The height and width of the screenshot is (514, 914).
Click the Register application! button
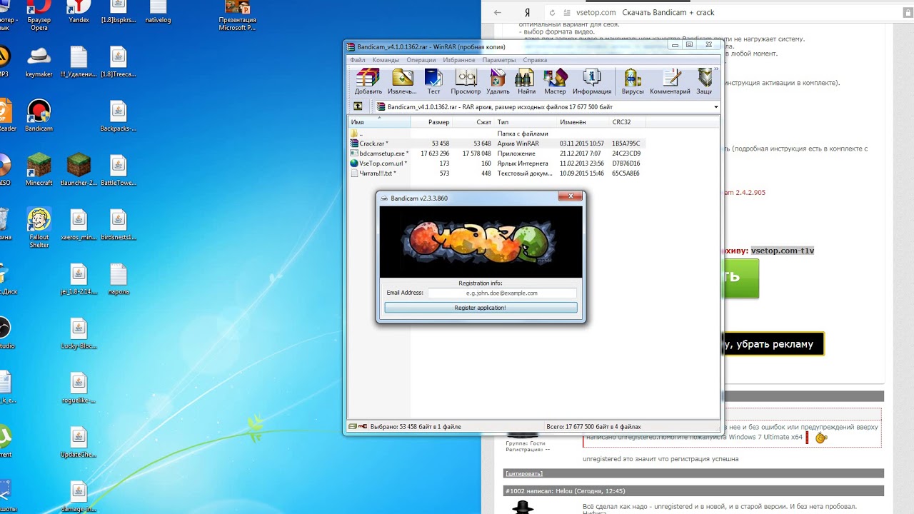pyautogui.click(x=481, y=308)
